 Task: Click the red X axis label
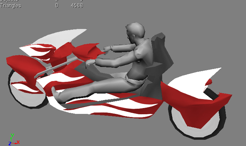18,142
